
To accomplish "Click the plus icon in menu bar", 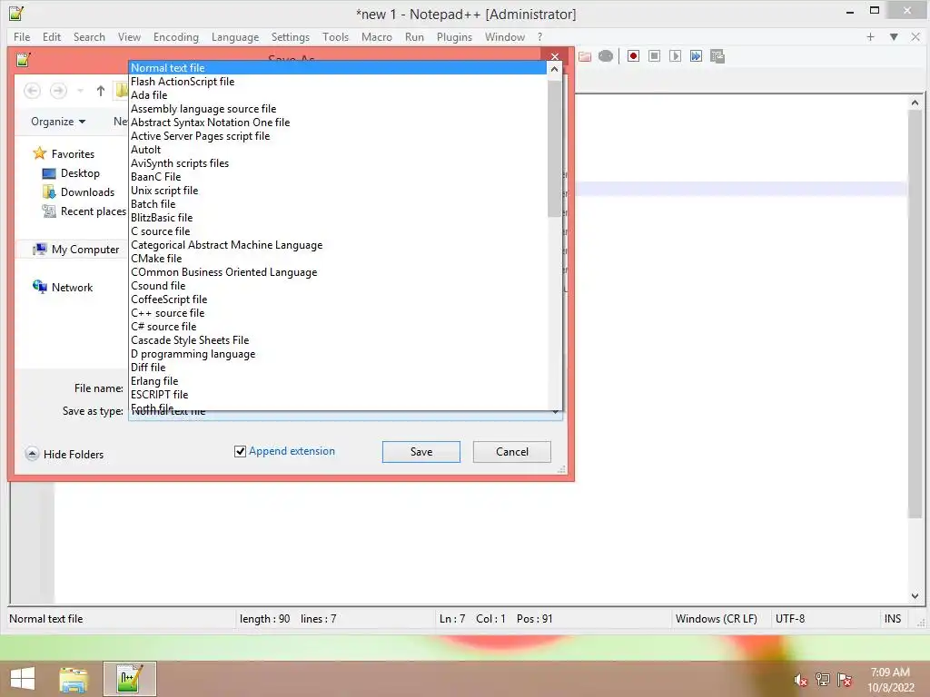I will point(870,36).
